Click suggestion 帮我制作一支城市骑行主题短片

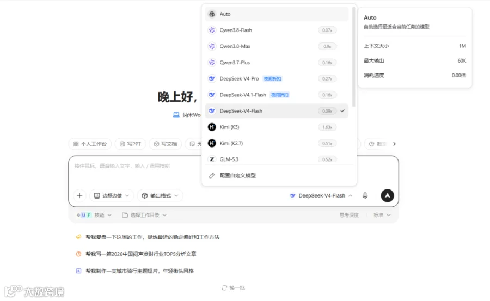(140, 271)
